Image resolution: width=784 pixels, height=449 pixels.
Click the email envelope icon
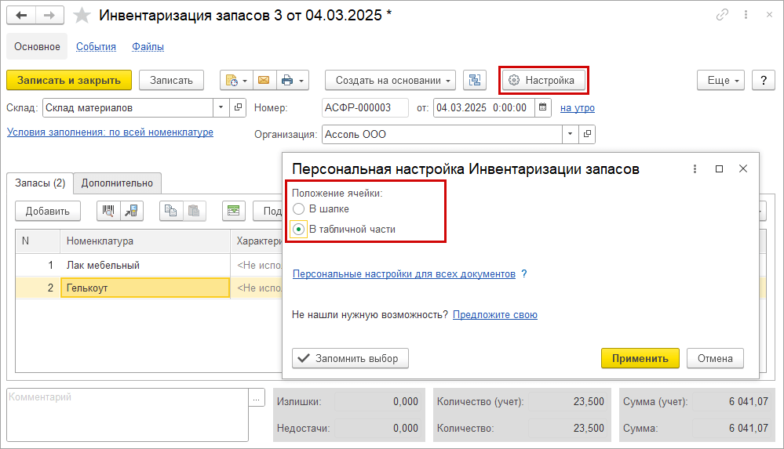[x=264, y=80]
